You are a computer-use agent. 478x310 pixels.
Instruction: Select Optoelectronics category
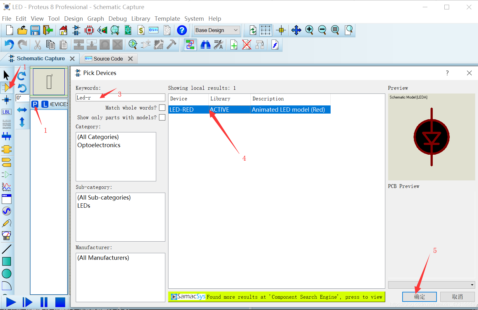[x=99, y=145]
